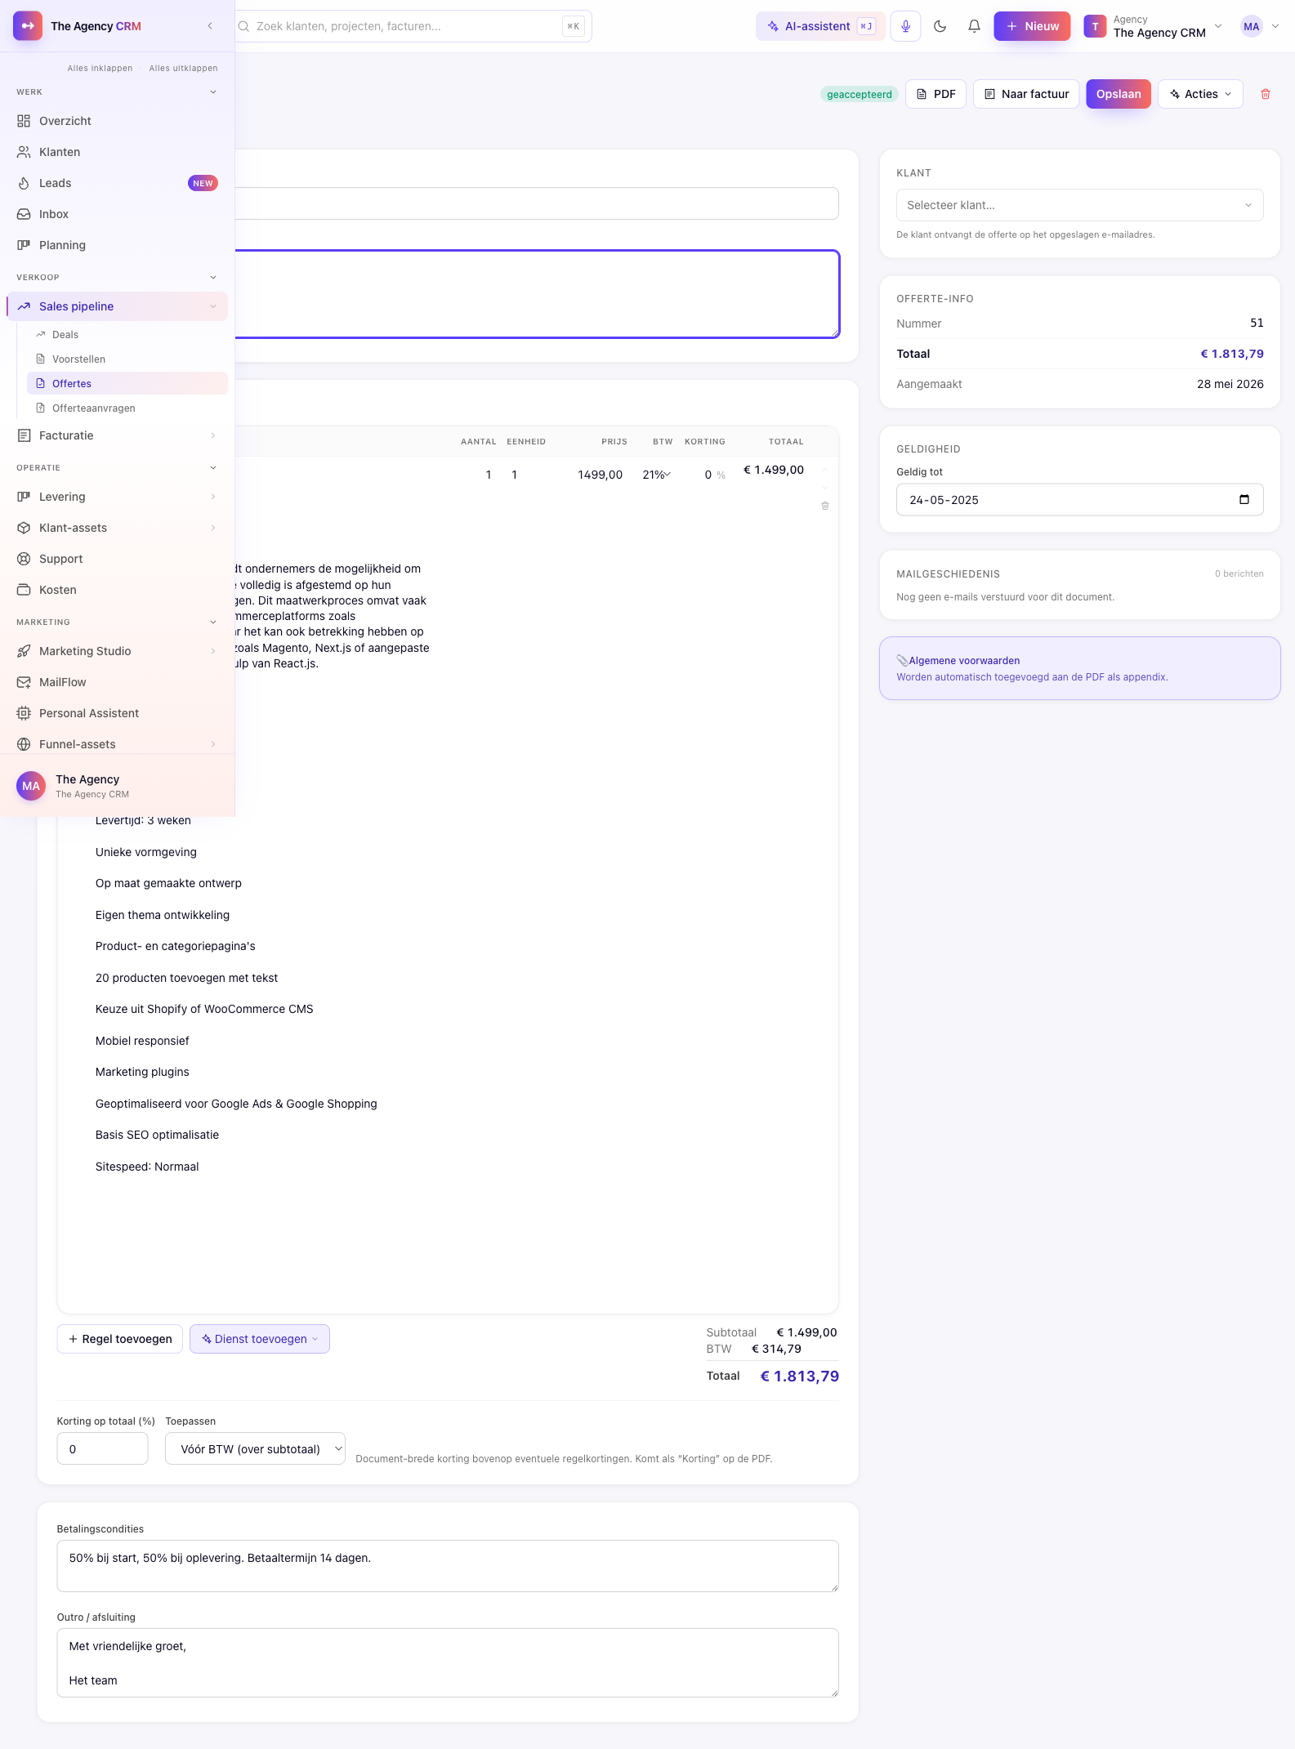Screen dimensions: 1295x1749
Task: Open Vóór BTW (over subtotaal) dropdown
Action: (255, 1448)
